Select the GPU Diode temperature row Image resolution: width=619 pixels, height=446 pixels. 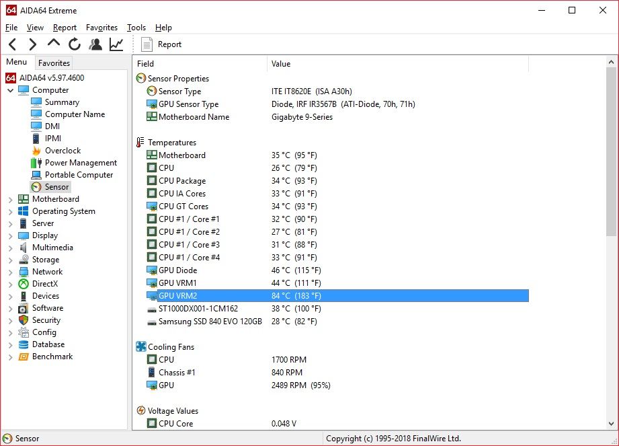click(337, 270)
